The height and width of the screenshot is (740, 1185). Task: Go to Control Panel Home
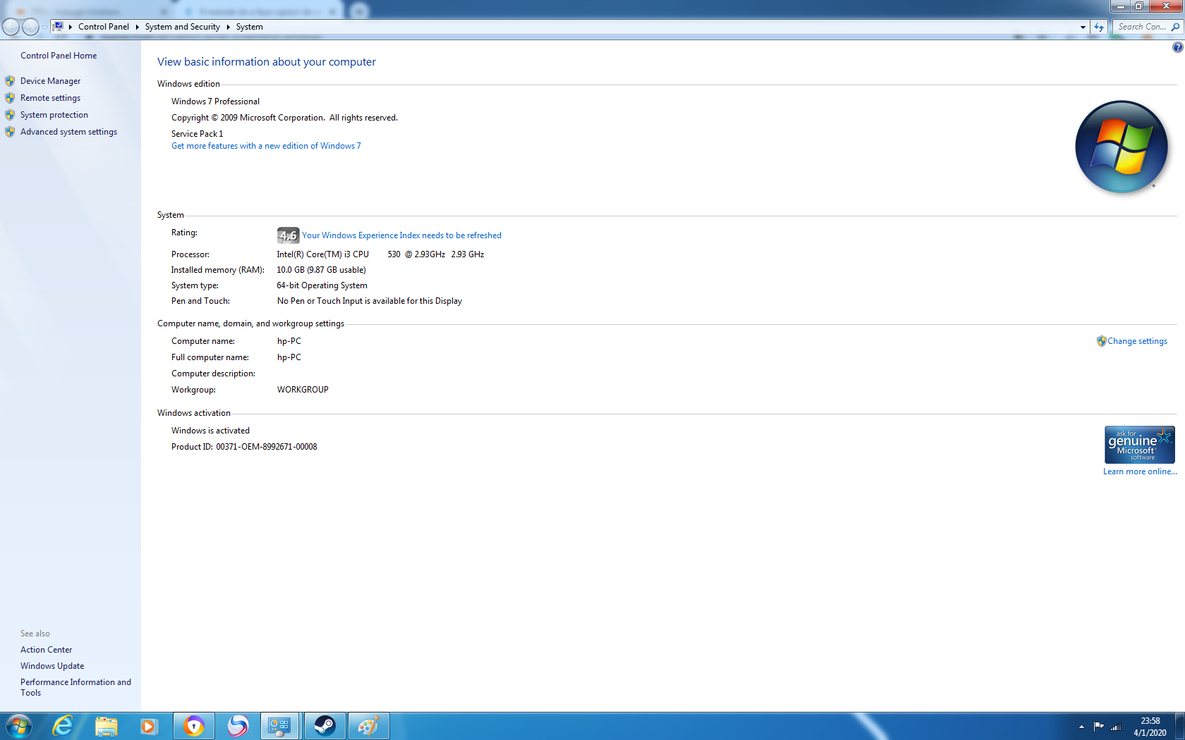(x=59, y=56)
